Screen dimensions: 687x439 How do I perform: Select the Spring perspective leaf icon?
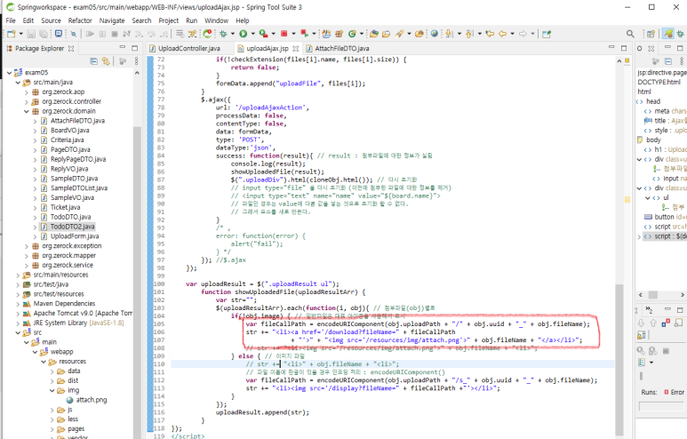coord(667,34)
